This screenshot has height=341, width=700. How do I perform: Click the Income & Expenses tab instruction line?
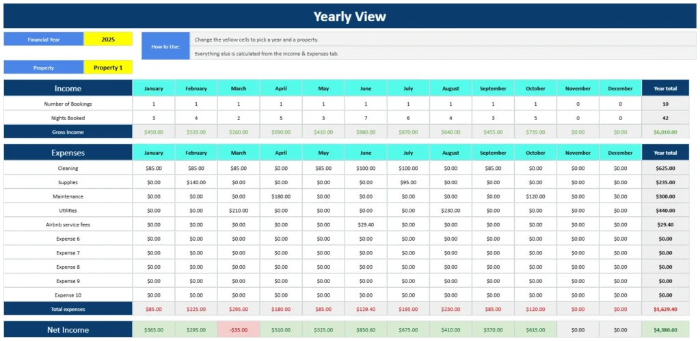(443, 53)
